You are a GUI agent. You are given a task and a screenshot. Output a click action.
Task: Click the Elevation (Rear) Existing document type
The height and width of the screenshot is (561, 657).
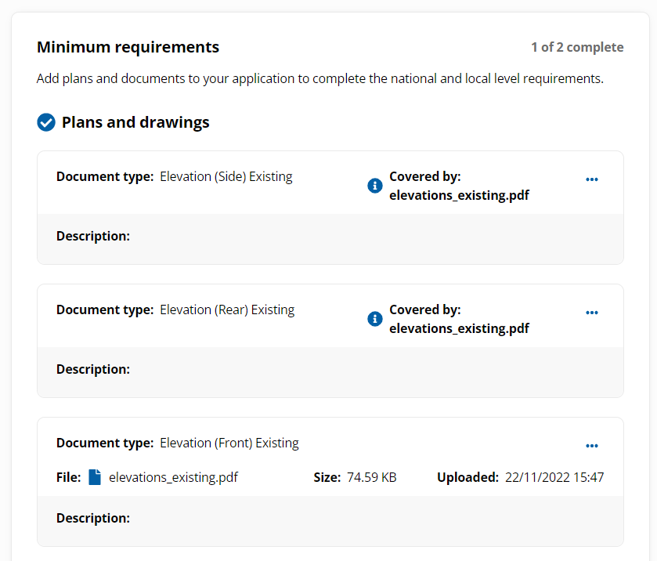[x=227, y=309]
